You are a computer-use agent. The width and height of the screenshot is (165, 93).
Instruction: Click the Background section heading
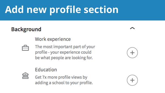26,29
